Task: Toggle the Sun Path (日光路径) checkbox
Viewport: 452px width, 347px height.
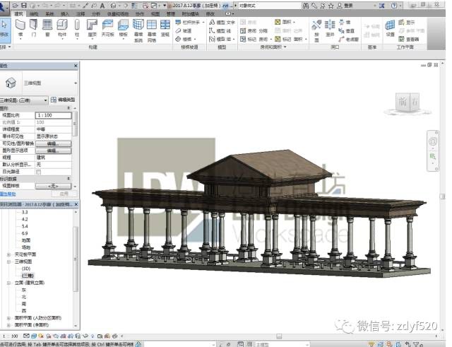Action: pyautogui.click(x=38, y=172)
